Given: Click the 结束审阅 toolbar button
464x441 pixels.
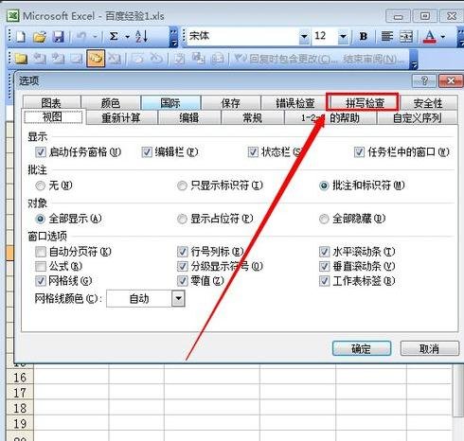Looking at the screenshot, I should pyautogui.click(x=374, y=59).
